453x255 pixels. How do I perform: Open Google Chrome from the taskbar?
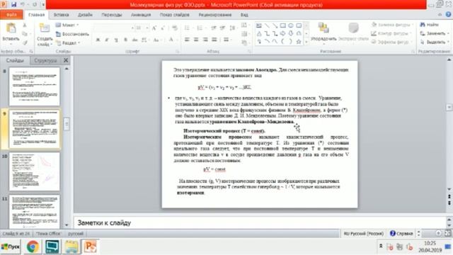pos(33,247)
